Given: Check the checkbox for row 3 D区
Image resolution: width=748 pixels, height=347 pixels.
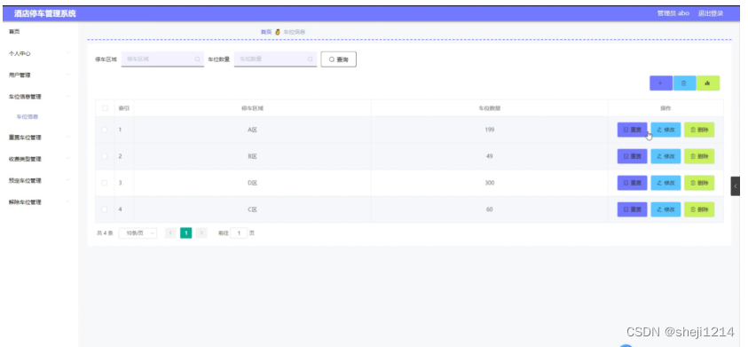Looking at the screenshot, I should 105,183.
